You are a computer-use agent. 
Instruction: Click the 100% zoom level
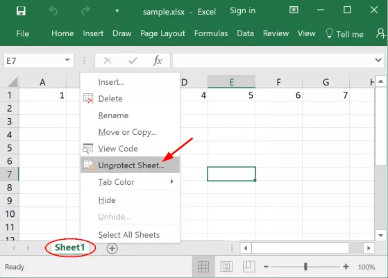coord(366,267)
